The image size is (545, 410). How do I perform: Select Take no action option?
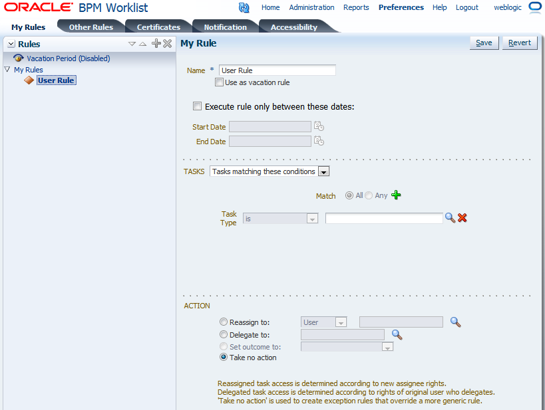224,357
